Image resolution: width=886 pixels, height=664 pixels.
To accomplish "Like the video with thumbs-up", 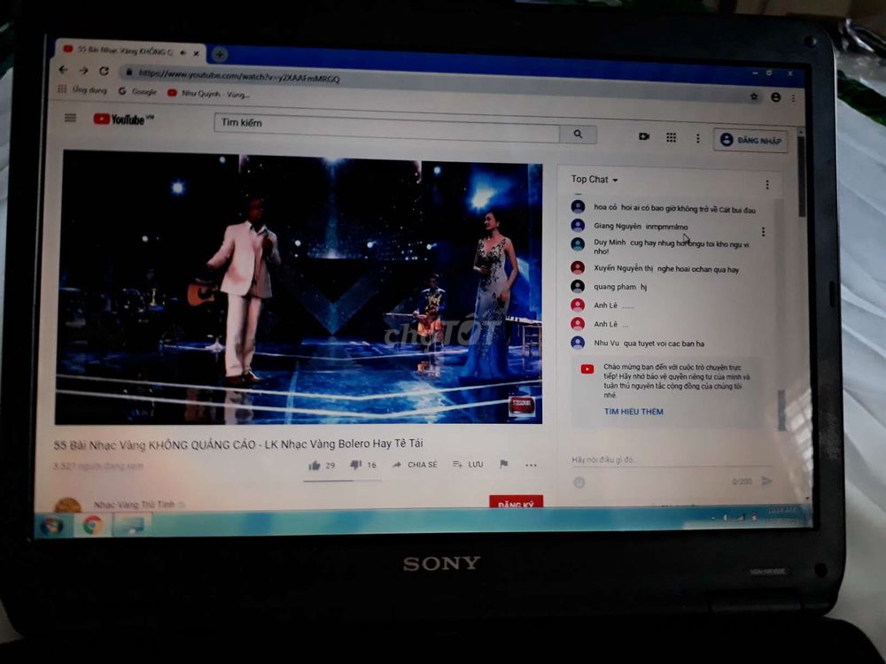I will coord(315,466).
